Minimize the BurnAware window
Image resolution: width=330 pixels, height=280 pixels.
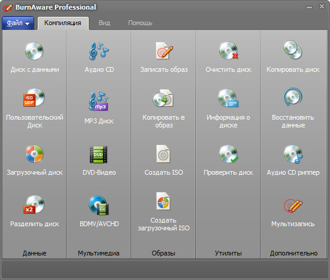click(309, 7)
